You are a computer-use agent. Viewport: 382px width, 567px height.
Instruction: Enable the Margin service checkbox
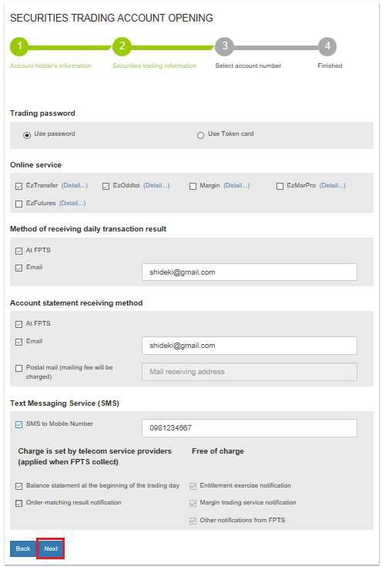[193, 186]
